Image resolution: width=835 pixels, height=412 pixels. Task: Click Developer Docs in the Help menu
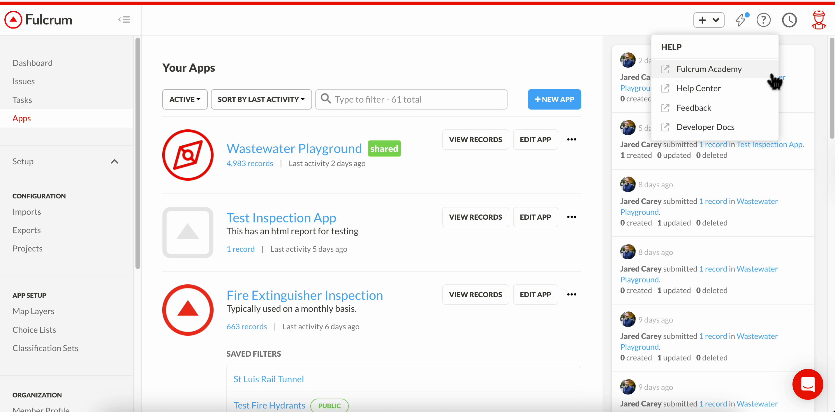[x=706, y=127]
